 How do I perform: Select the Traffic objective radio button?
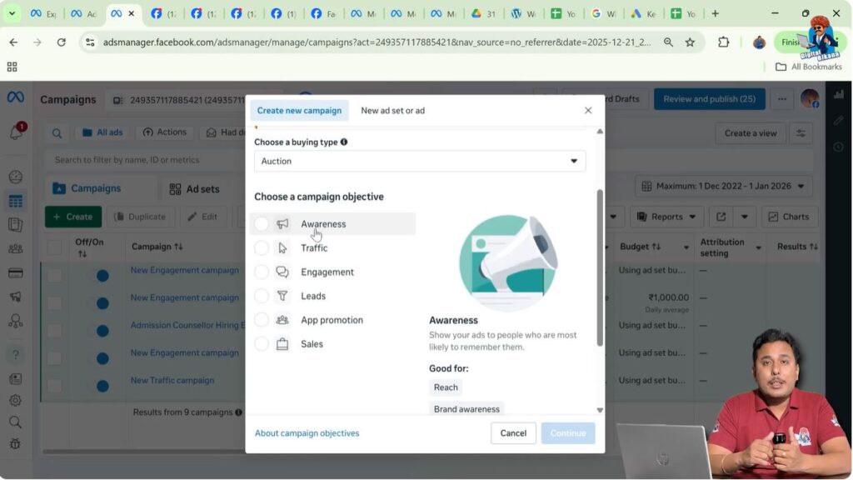[262, 247]
